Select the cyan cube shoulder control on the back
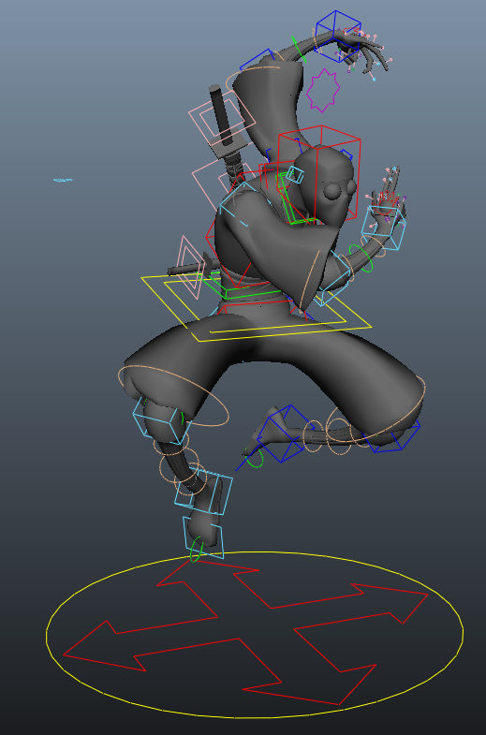486x735 pixels. pos(243,206)
